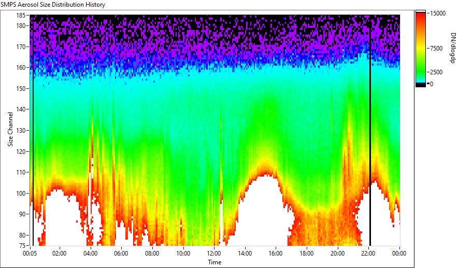Click the 00:00 end time axis label
This screenshot has height=268, width=458.
(x=399, y=254)
